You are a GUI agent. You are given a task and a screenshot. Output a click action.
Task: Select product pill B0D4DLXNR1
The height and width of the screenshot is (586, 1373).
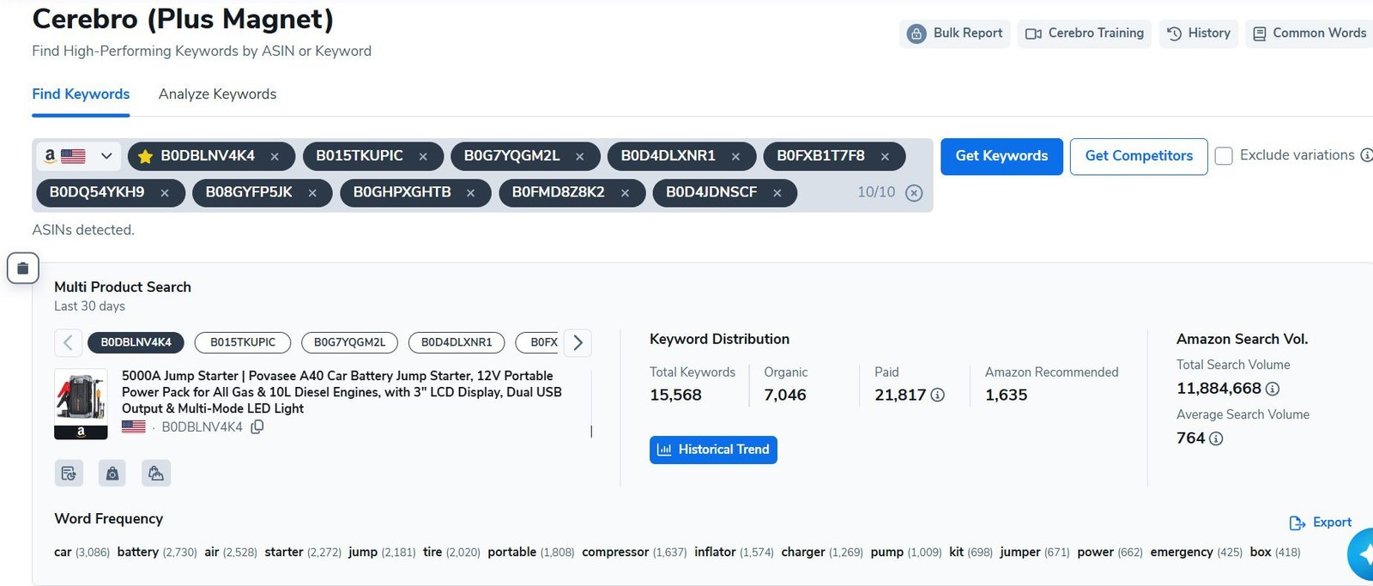[x=457, y=342]
